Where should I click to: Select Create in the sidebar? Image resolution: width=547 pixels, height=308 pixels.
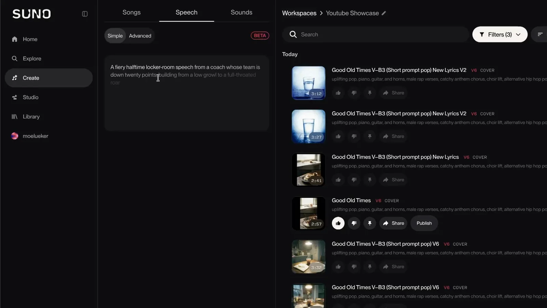tap(49, 78)
